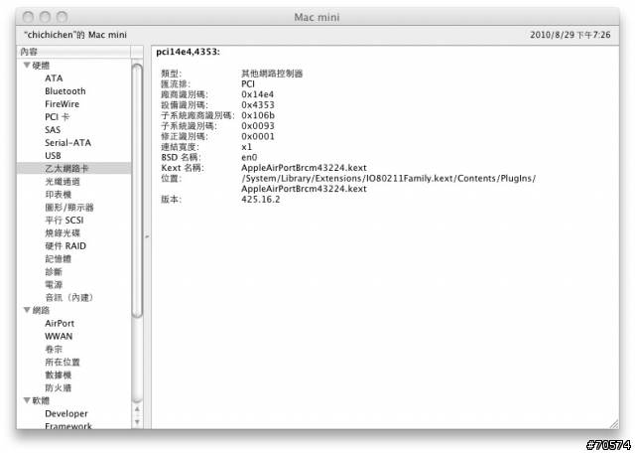Viewport: 635px width, 453px height.
Task: Click the en0 BSD name value
Action: 249,157
